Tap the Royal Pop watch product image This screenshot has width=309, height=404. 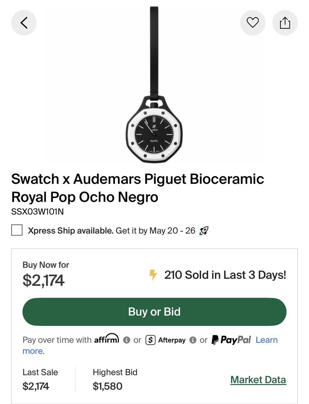tap(154, 84)
